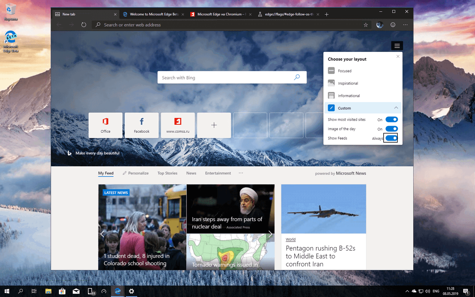
Task: Open Windows taskbar search
Action: pyautogui.click(x=21, y=291)
